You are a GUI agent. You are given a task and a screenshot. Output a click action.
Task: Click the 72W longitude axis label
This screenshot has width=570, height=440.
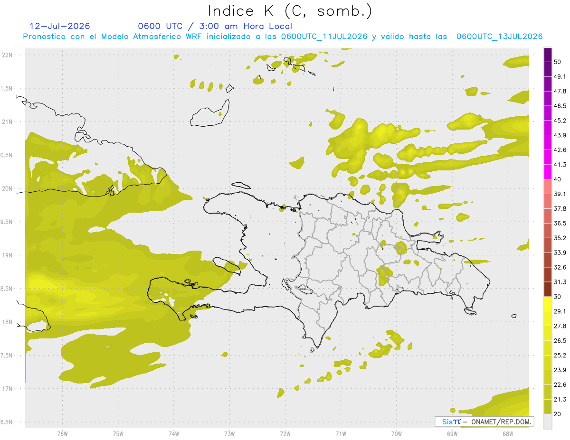pyautogui.click(x=285, y=433)
